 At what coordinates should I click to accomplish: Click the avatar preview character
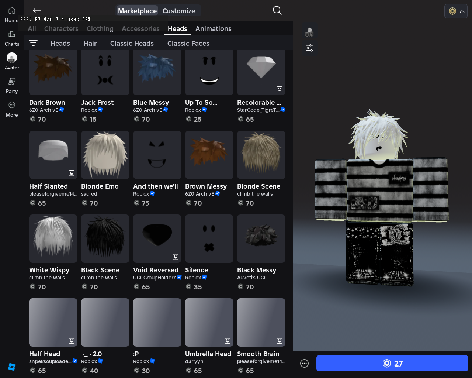point(381,197)
